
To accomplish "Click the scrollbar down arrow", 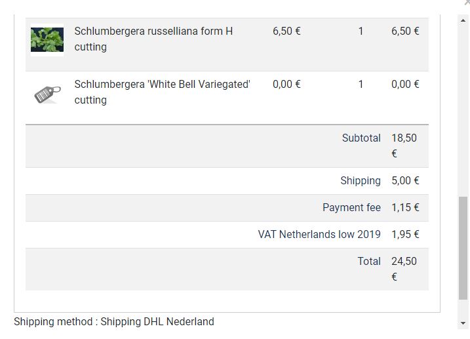I will 463,323.
